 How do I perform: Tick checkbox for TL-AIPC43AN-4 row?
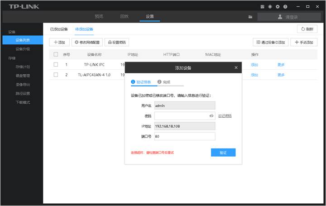(x=56, y=75)
